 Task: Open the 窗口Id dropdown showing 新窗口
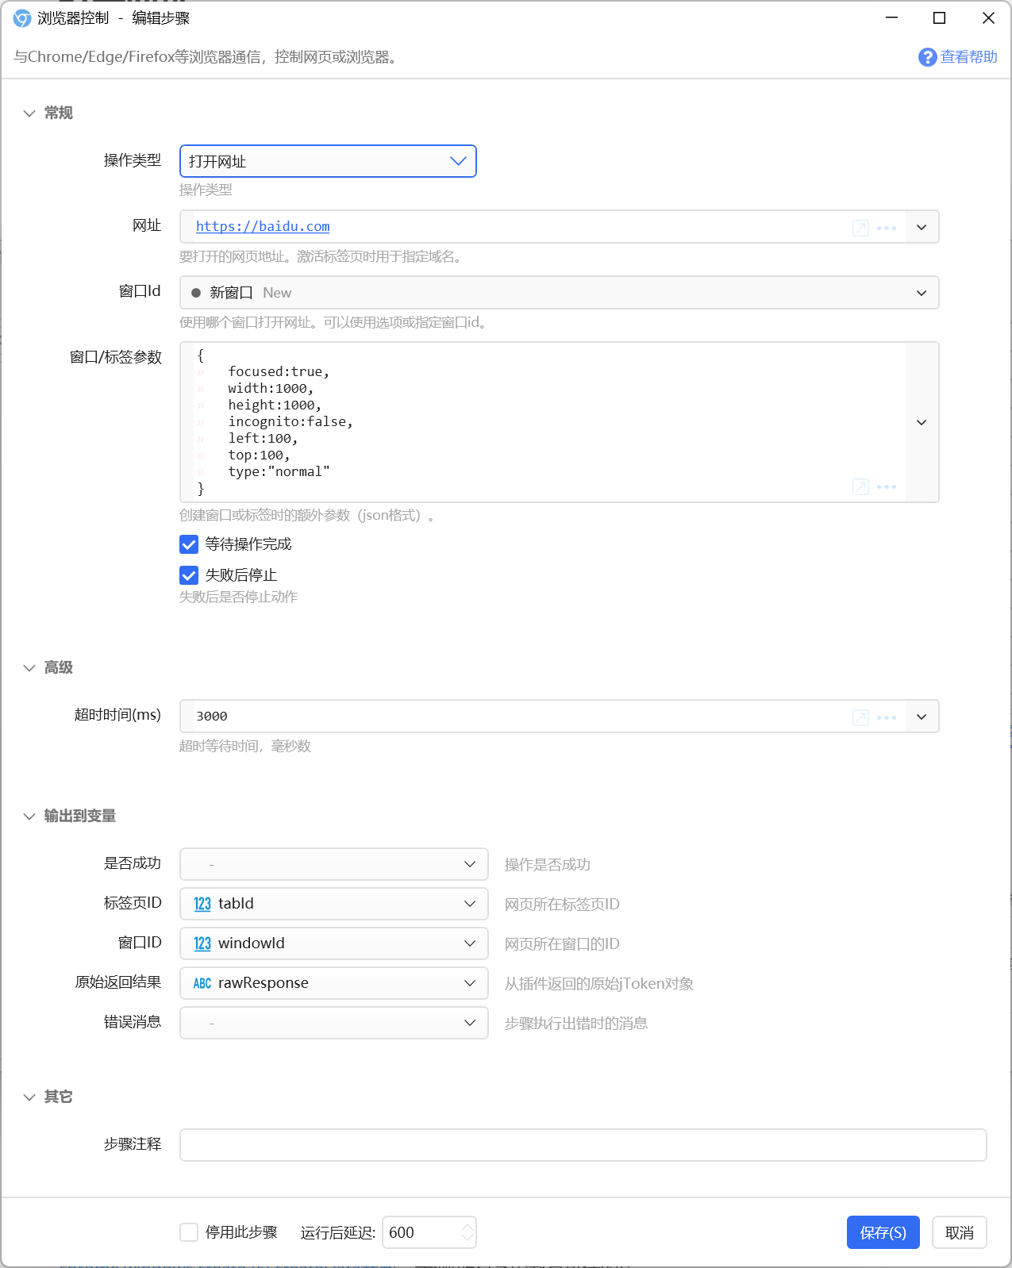tap(560, 293)
